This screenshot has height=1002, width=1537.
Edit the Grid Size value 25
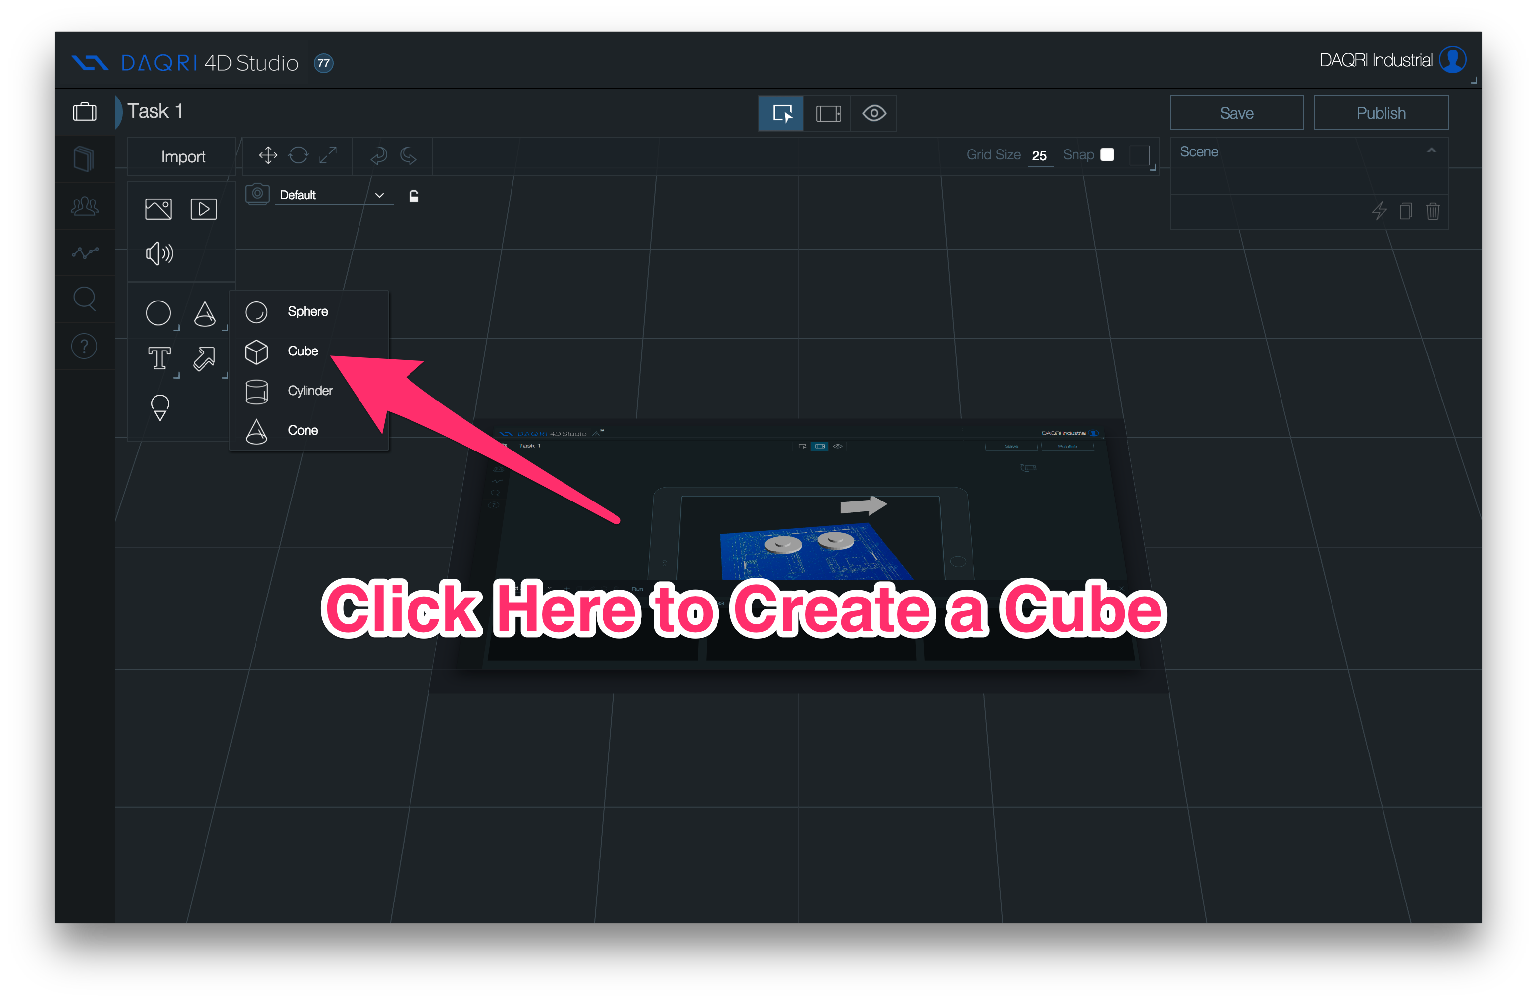[1039, 155]
